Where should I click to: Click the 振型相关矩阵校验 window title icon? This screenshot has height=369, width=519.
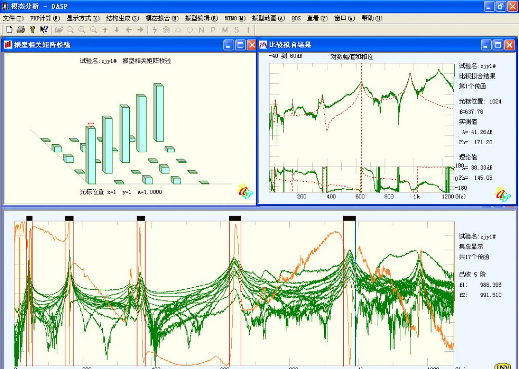8,44
